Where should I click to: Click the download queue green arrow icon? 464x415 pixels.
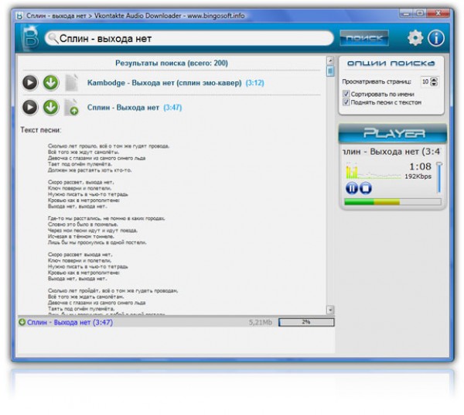pos(22,322)
